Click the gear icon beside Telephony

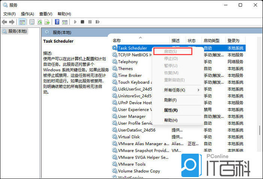115,62
